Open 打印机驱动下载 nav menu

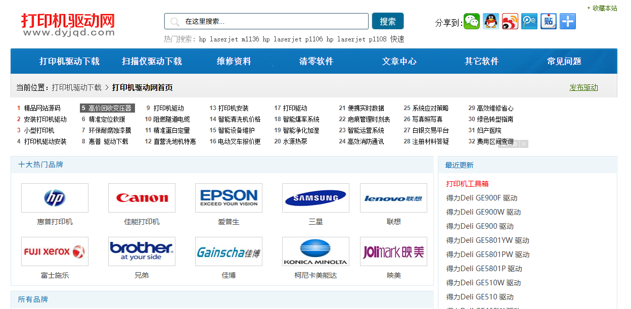tap(70, 62)
